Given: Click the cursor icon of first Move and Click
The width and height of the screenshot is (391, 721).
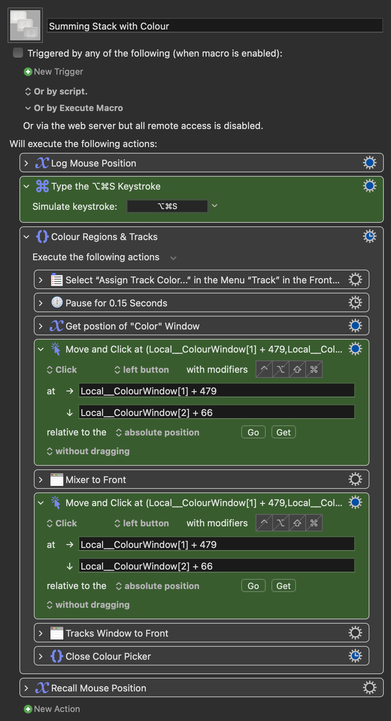Looking at the screenshot, I should pyautogui.click(x=56, y=349).
